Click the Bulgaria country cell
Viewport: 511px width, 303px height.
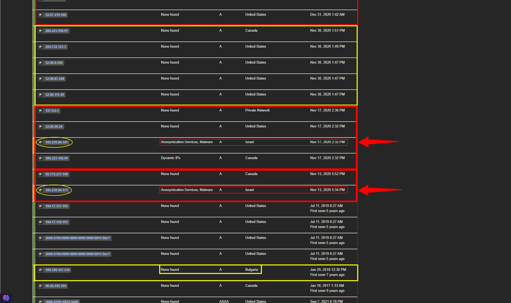[x=251, y=270]
